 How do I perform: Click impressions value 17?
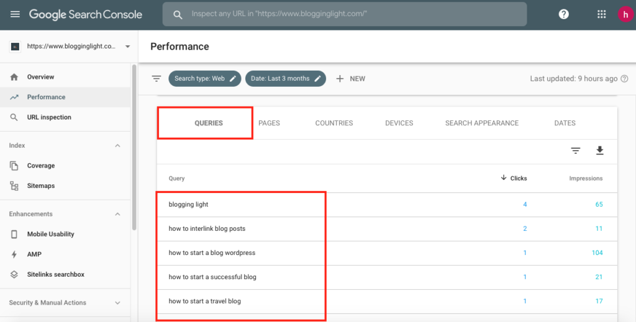click(x=599, y=302)
